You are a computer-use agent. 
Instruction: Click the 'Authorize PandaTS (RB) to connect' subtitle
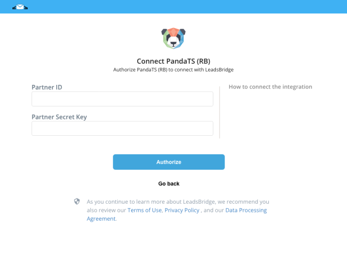tap(173, 70)
